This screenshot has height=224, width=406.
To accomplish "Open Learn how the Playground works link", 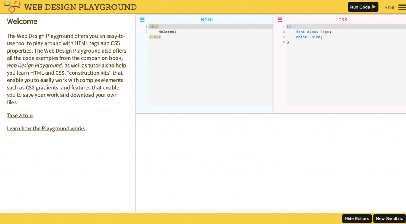I will (46, 128).
